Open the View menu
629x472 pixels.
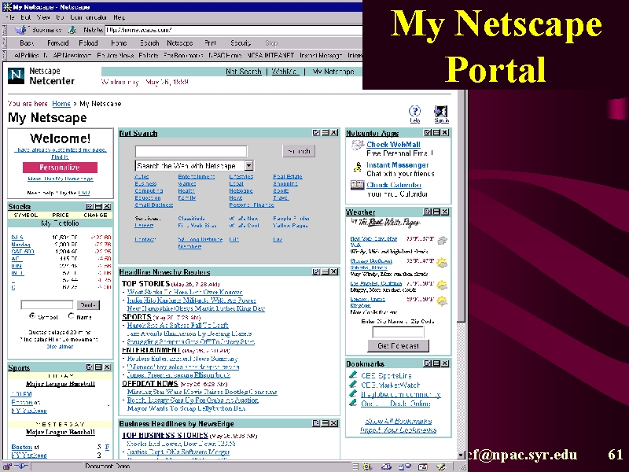(43, 17)
